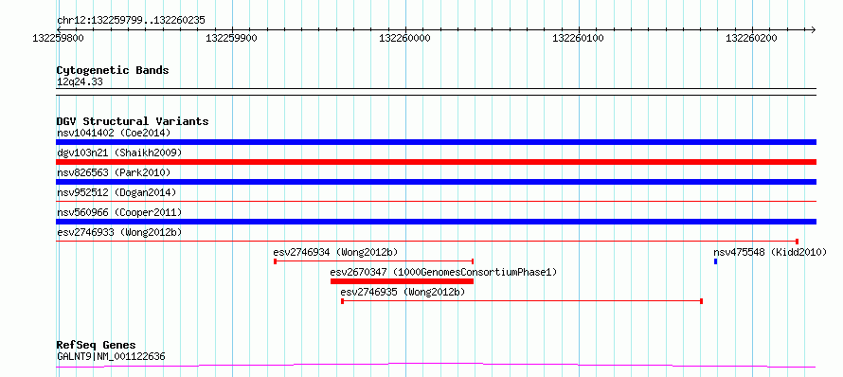Click the esv2746933 (Wong2012b) label
843x377 pixels.
(119, 232)
